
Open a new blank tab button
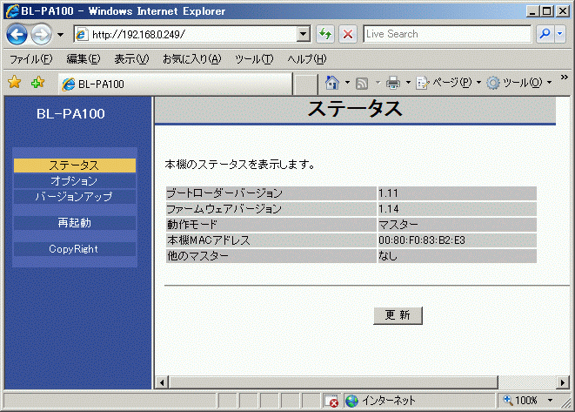(x=305, y=84)
